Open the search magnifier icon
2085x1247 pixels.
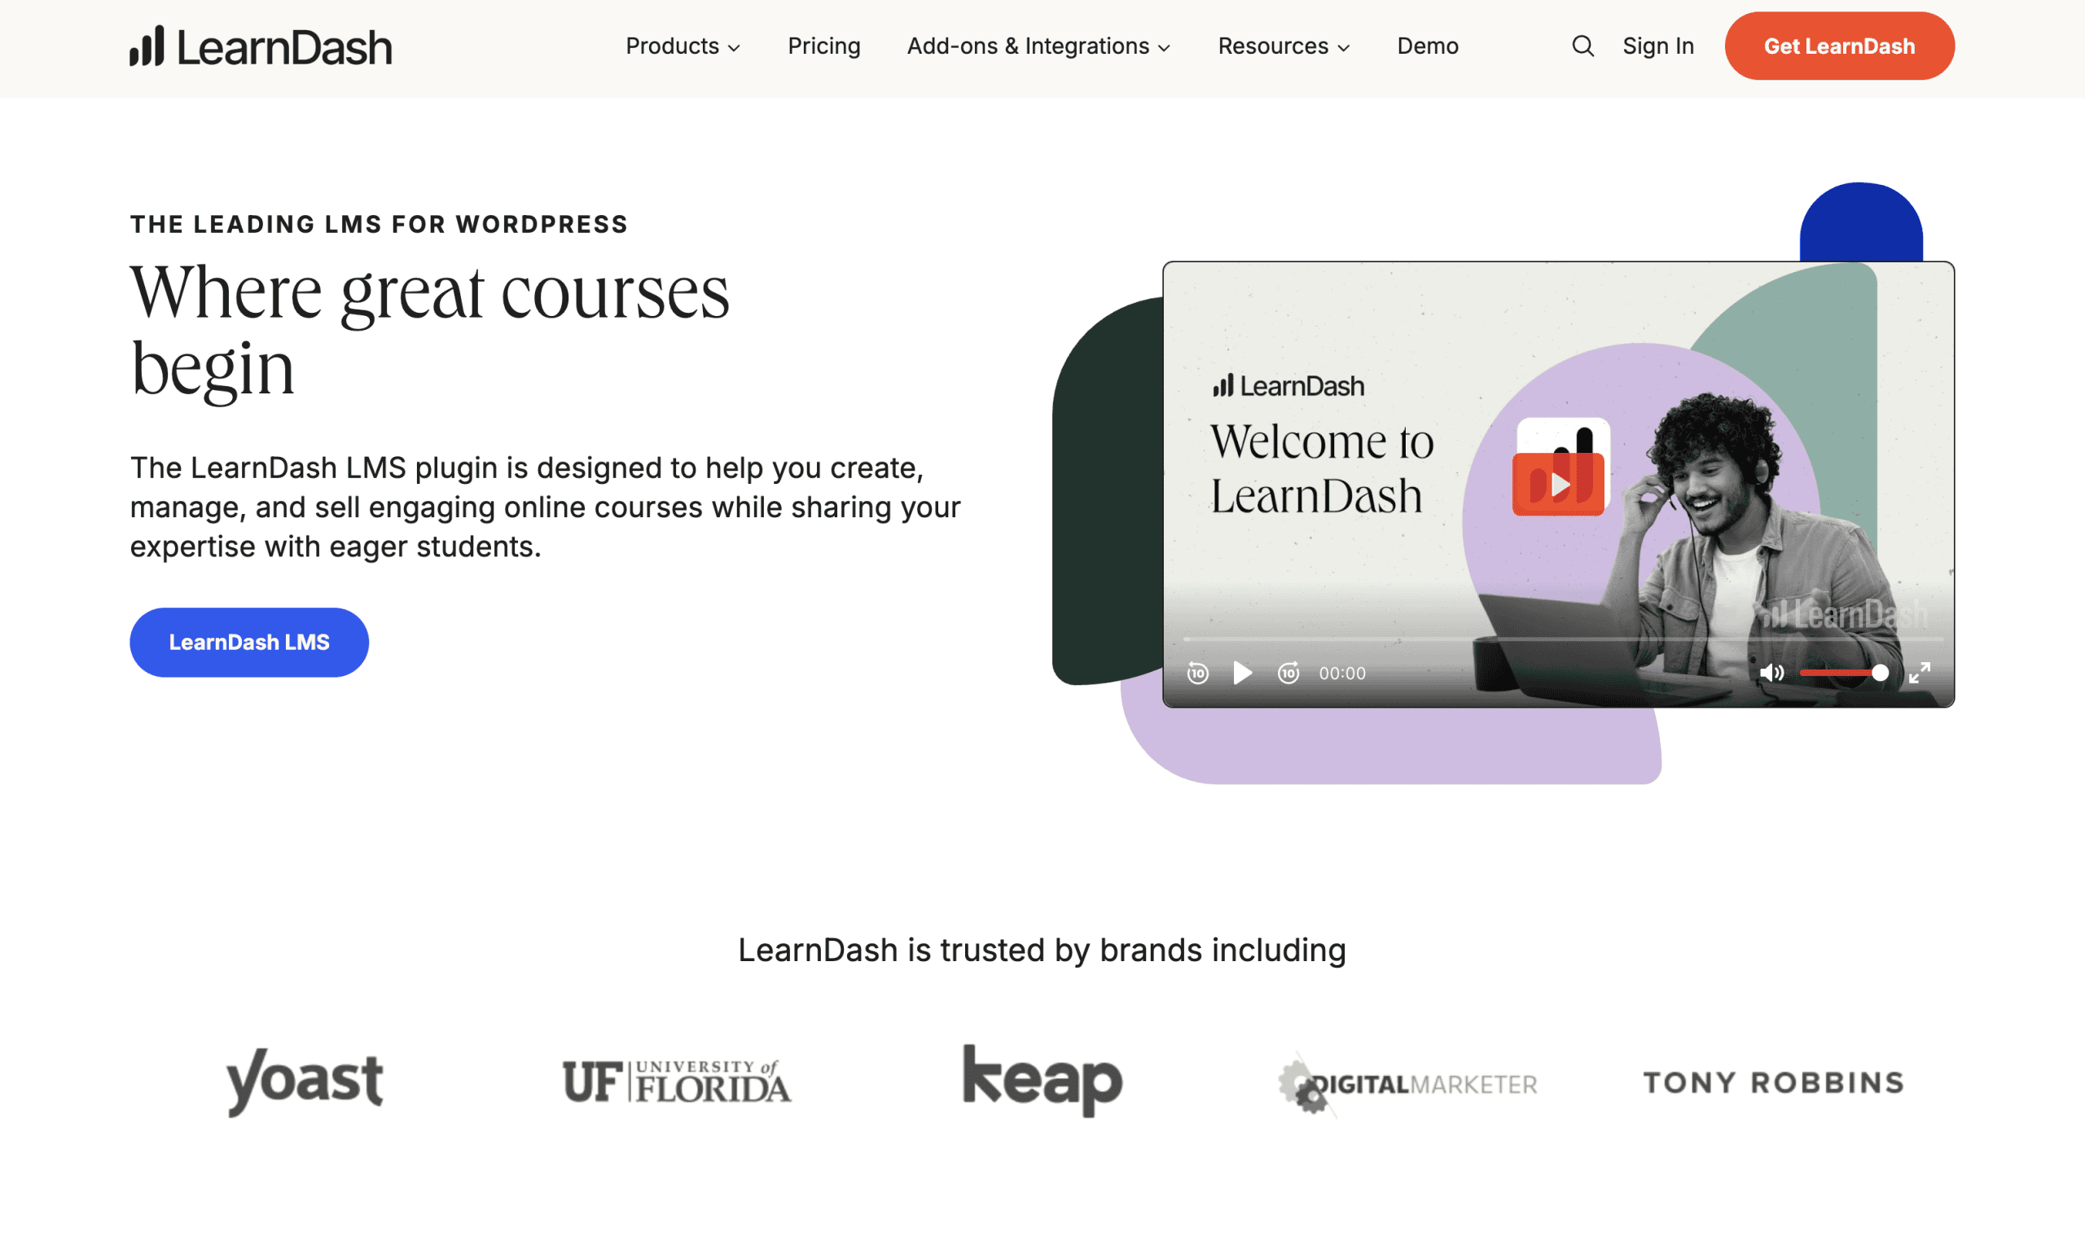1582,46
